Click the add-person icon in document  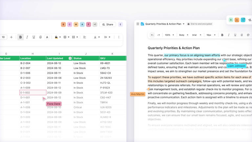pyautogui.click(x=250, y=20)
